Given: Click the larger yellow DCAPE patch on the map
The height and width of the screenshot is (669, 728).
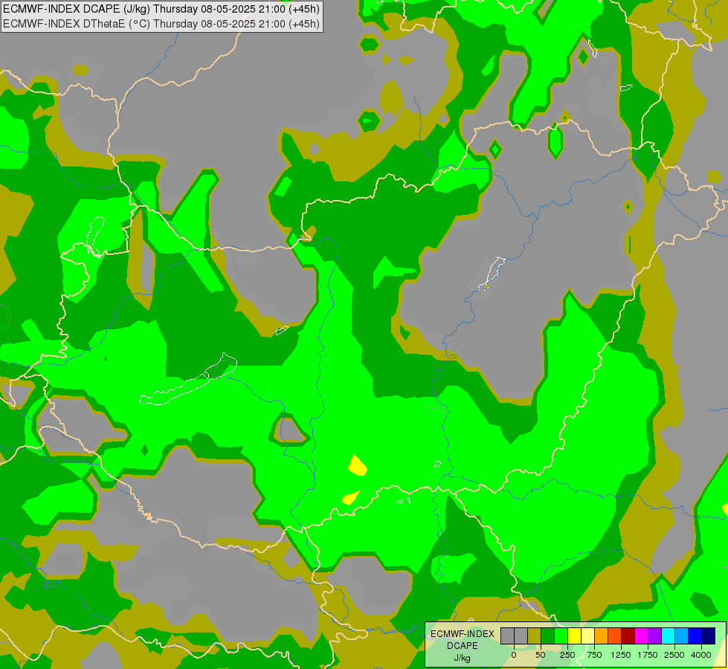Looking at the screenshot, I should pyautogui.click(x=358, y=465).
